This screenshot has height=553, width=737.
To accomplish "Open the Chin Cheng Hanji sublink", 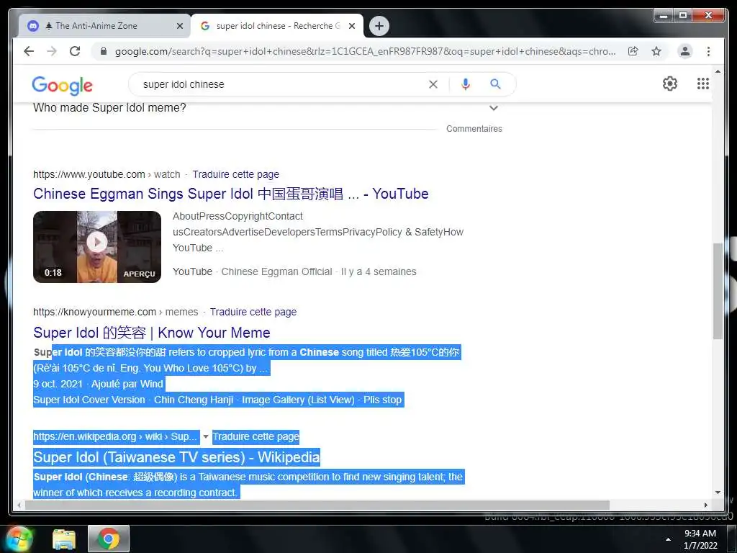I will (x=194, y=400).
